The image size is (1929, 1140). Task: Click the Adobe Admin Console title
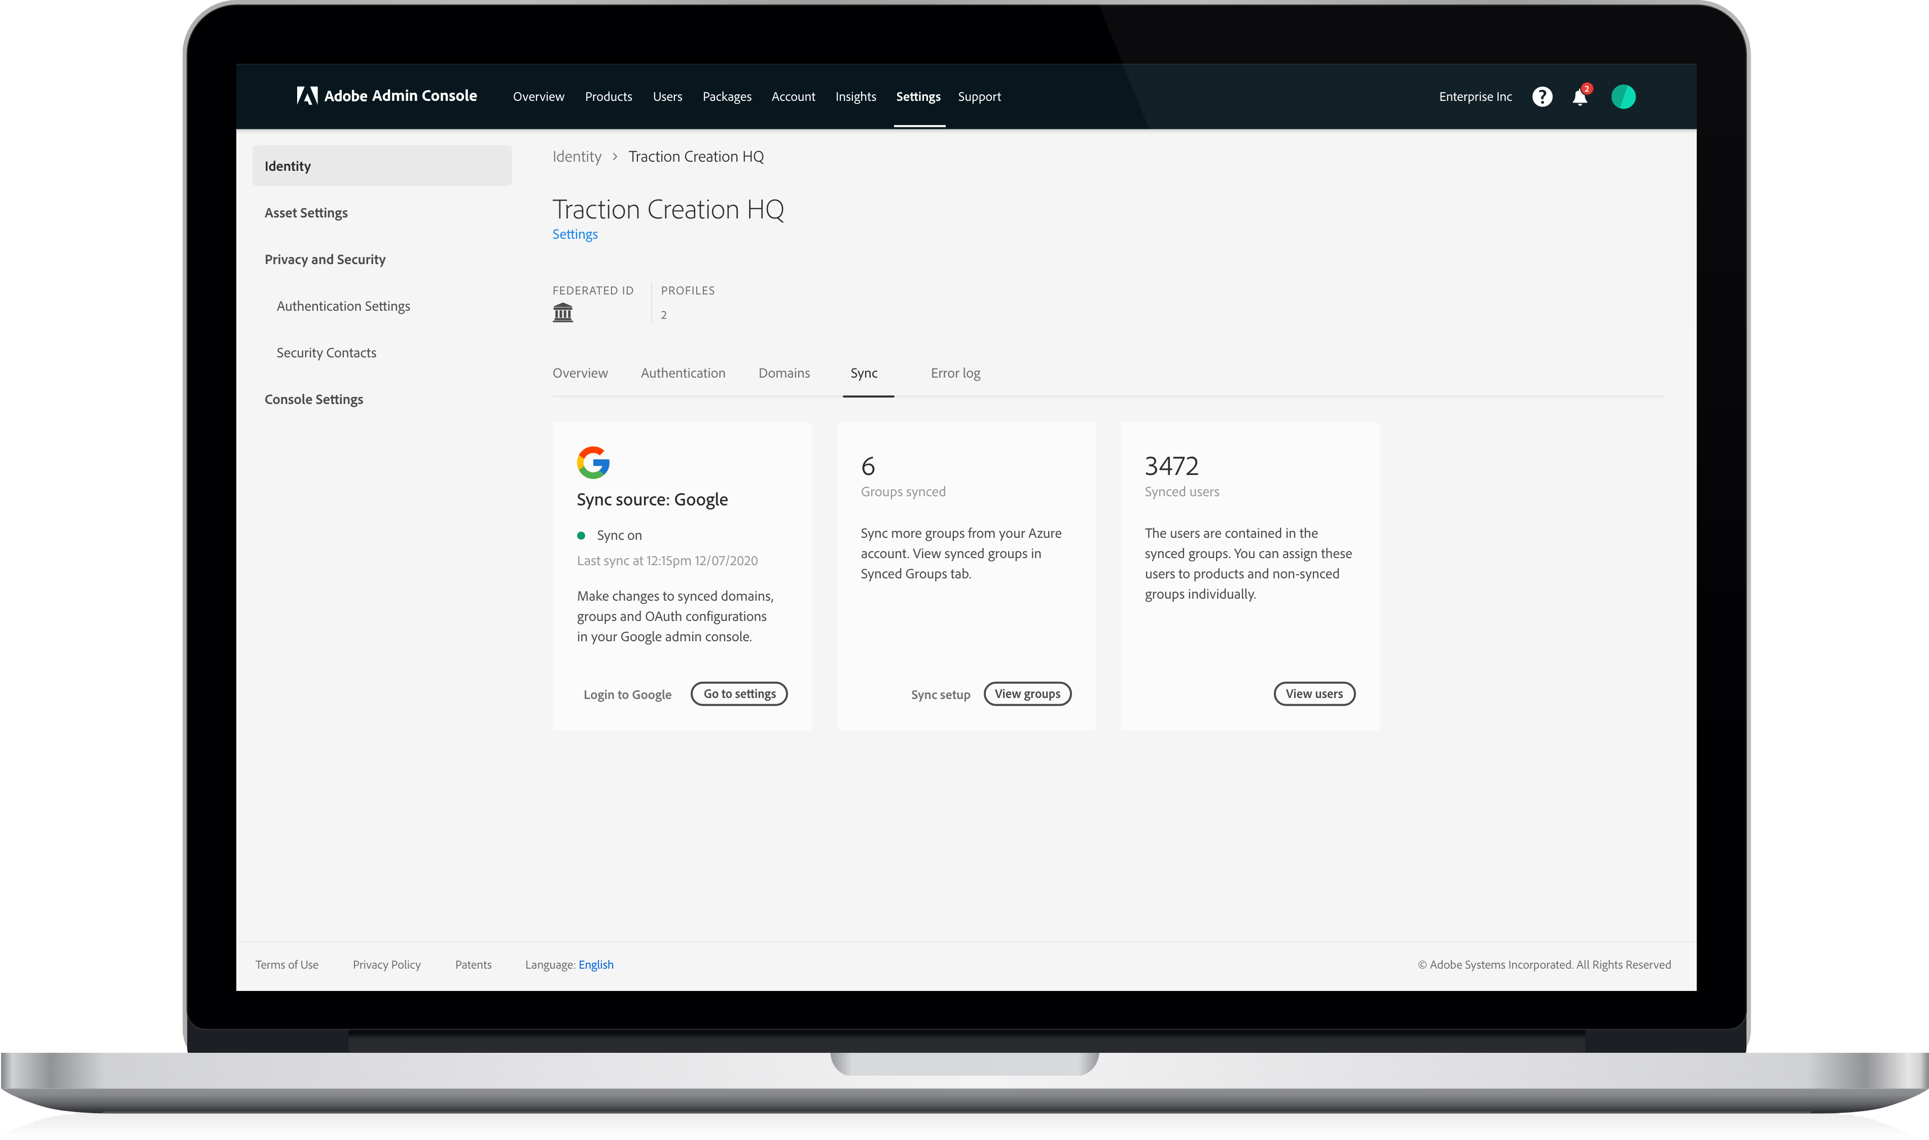coord(401,96)
